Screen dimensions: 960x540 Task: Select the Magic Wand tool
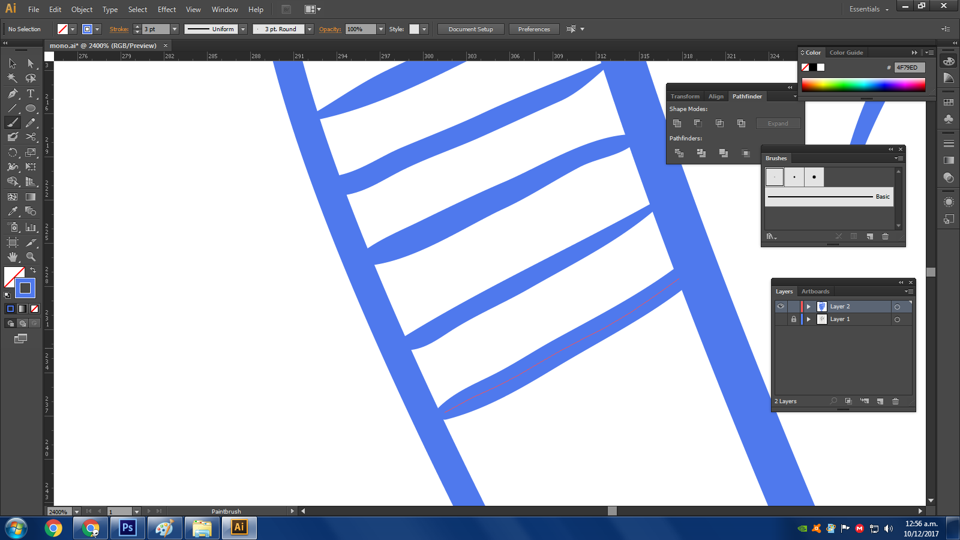pos(13,78)
